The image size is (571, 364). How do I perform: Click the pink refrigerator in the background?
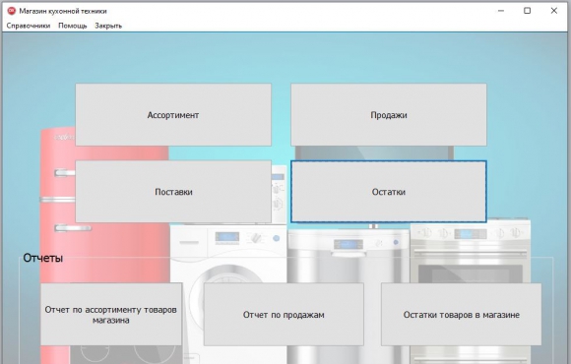[57, 251]
